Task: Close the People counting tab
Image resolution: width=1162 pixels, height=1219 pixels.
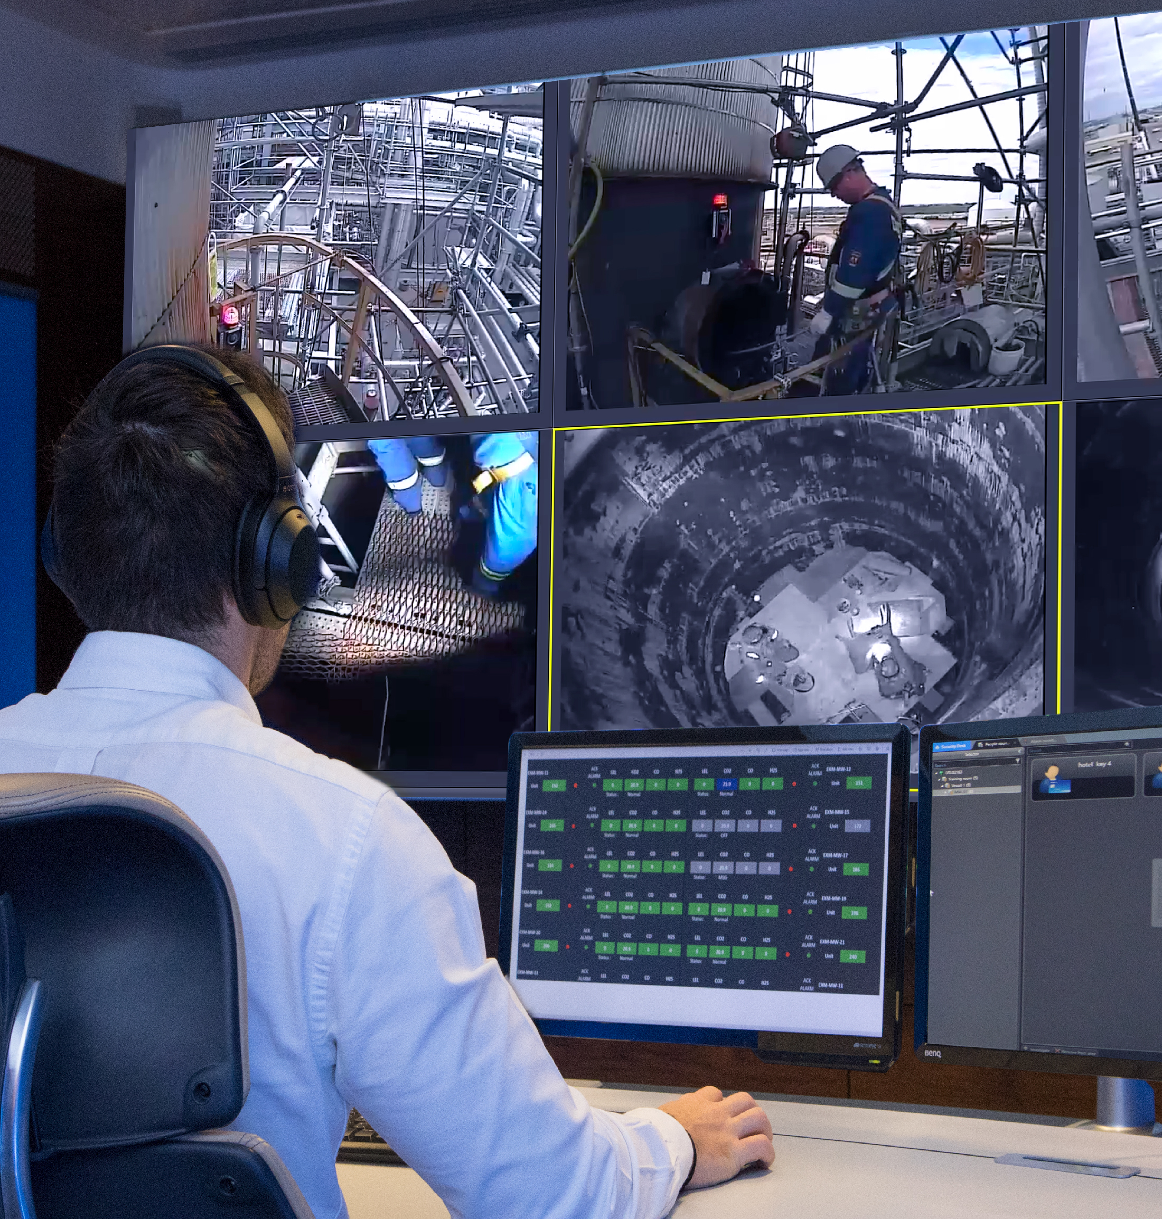Action: tap(1015, 743)
